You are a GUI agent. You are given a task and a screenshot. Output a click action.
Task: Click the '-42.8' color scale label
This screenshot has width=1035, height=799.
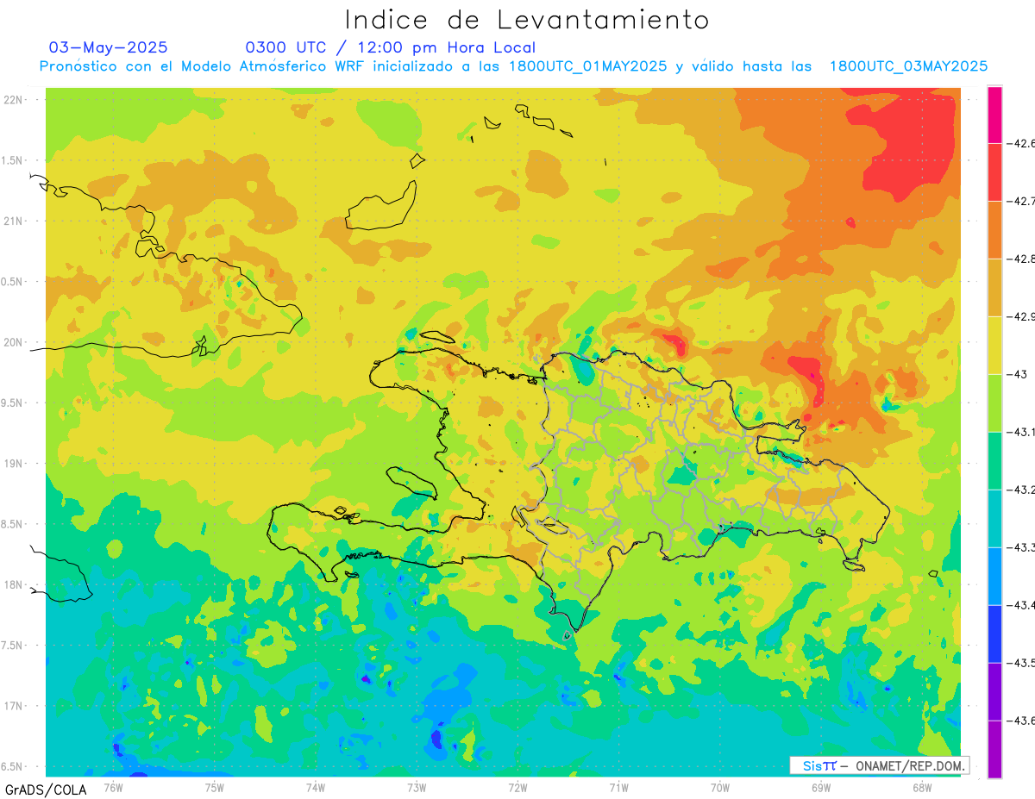click(1021, 259)
